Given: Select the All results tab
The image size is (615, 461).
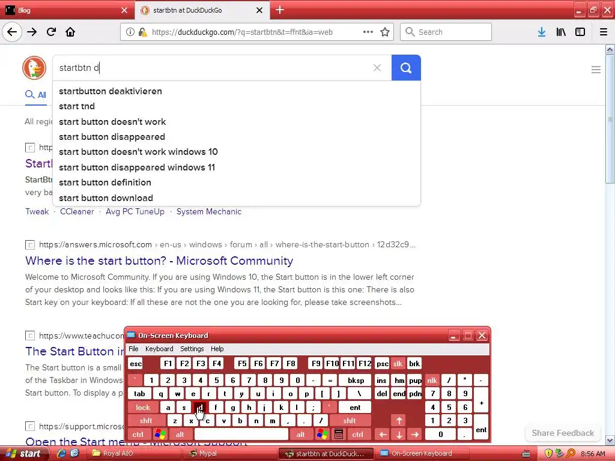Looking at the screenshot, I should 35,95.
